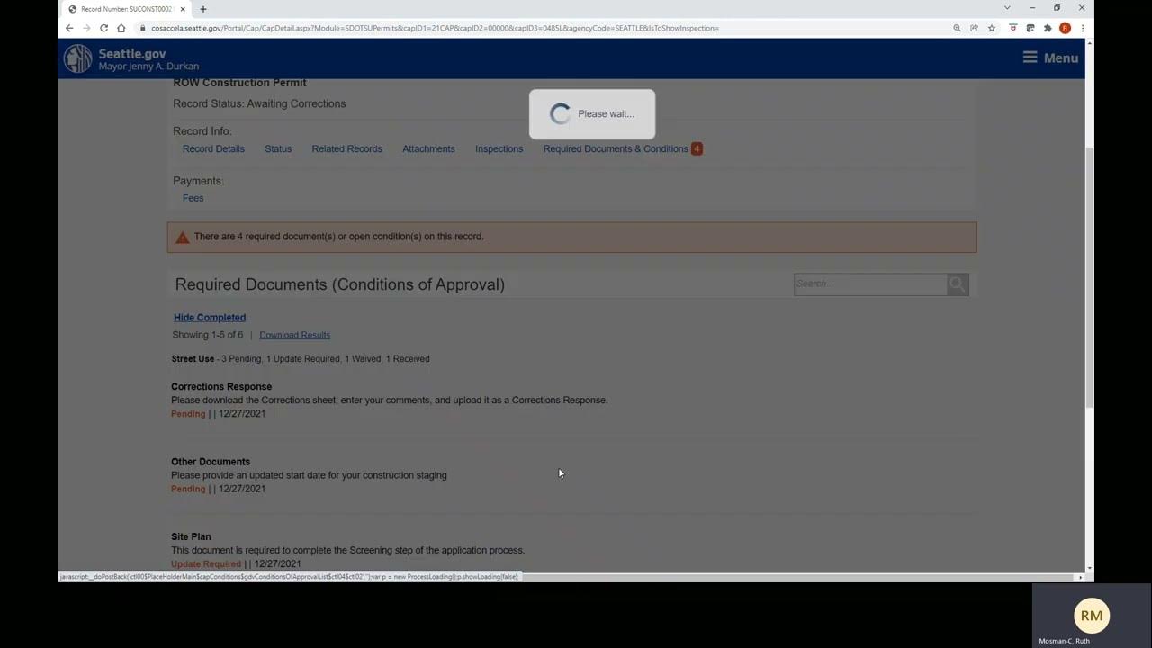Open the tab search chevron

1007,8
